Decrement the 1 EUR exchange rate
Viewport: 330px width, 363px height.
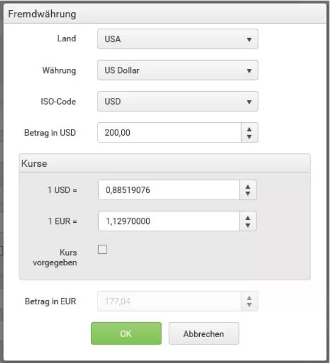248,225
